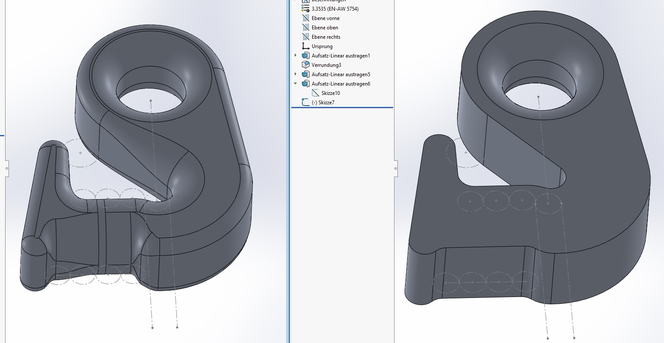Click the sketch icon beside (-) Skizze7
The height and width of the screenshot is (343, 664).
coord(305,102)
